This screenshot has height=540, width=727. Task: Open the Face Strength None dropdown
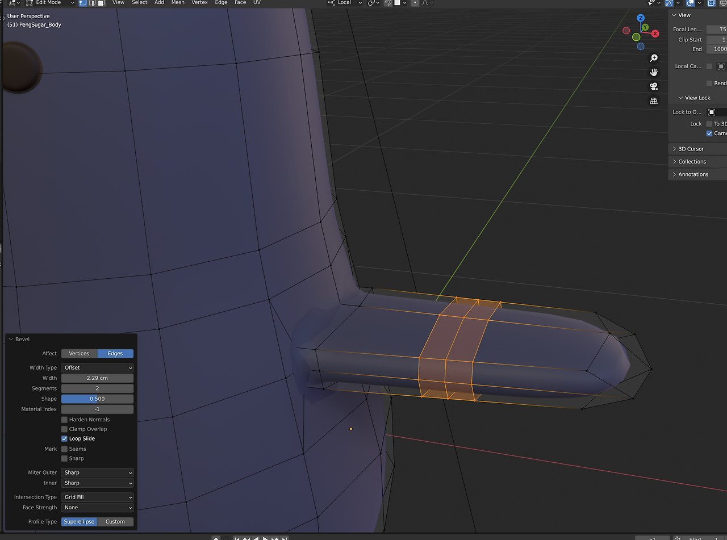[97, 508]
